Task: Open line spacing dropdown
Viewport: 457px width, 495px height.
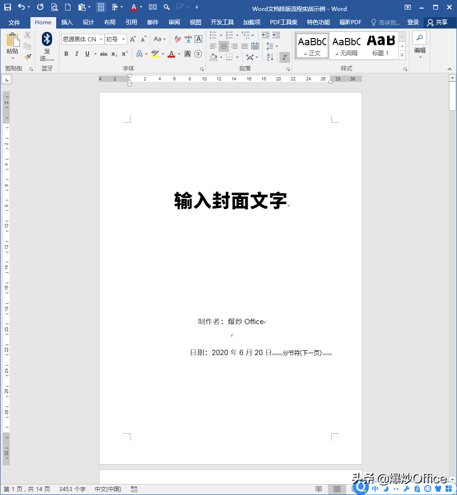Action: pyautogui.click(x=272, y=46)
